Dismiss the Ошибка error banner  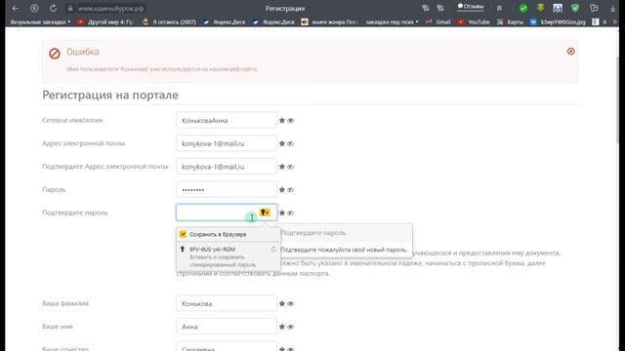click(570, 52)
